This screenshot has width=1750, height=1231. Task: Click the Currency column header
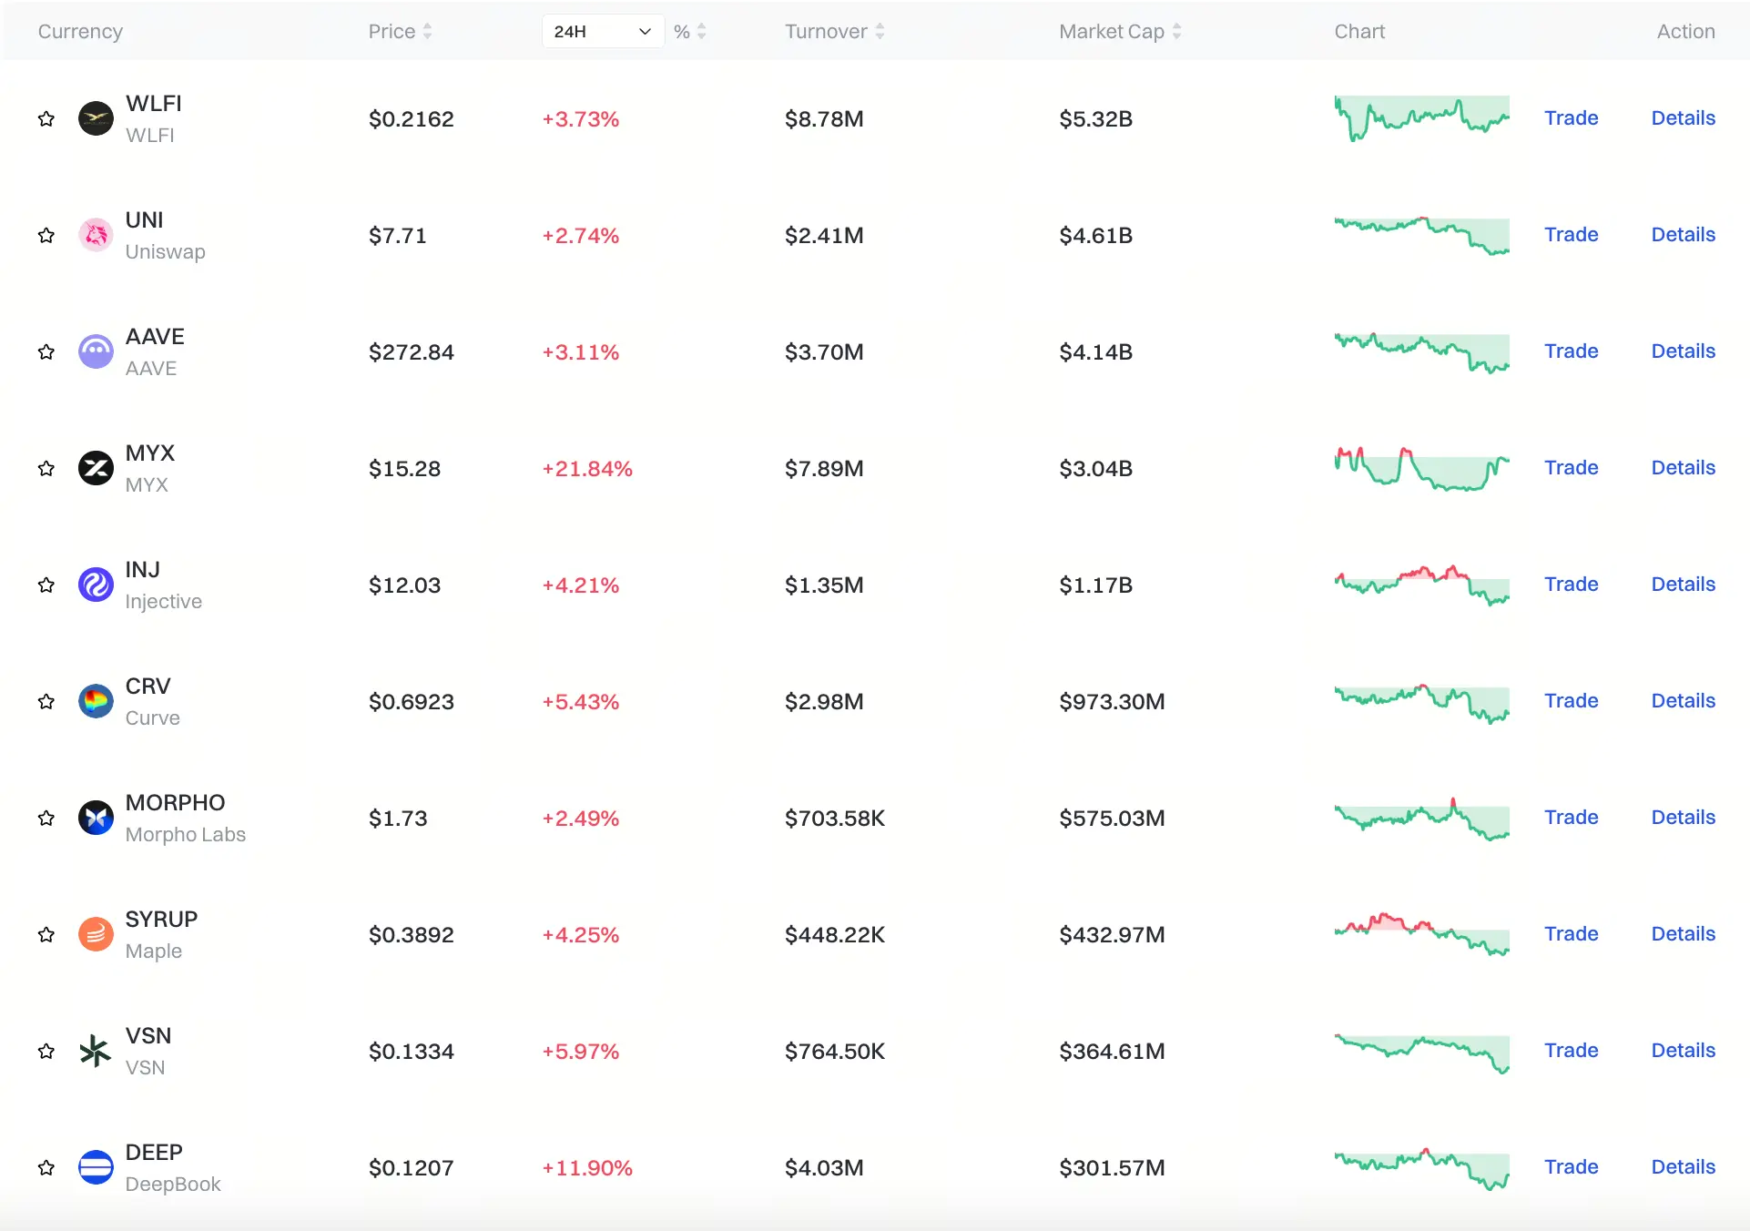click(x=80, y=31)
